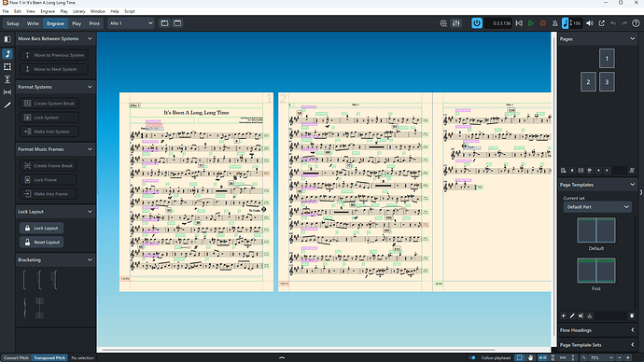Collapse the Pages panel section
The image size is (644, 362).
coord(633,39)
